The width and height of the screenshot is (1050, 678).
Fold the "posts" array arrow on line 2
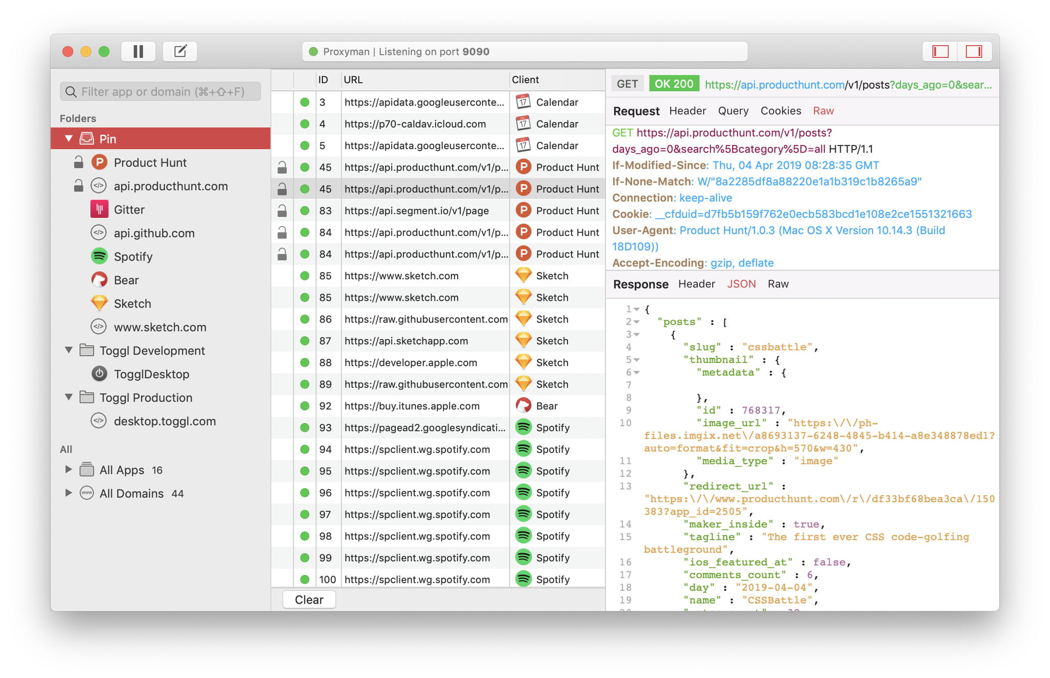coord(636,322)
